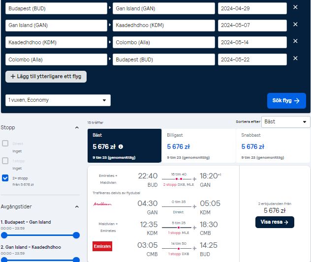
Task: Click the 05:05 KDM arrival time
Action: [210, 204]
